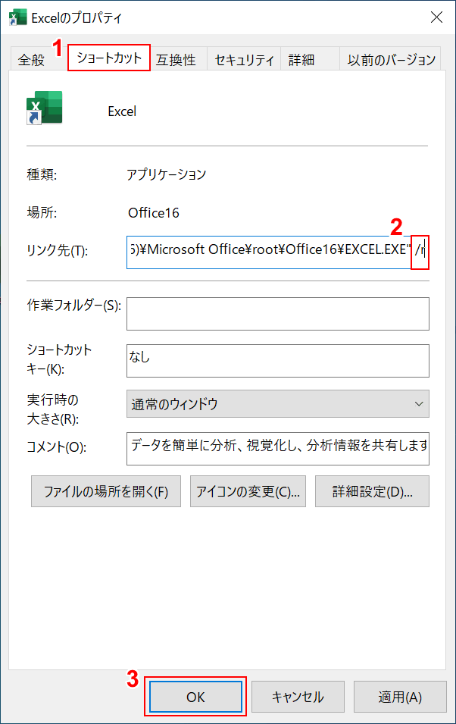Click the 適用 button
The image size is (456, 724).
[x=400, y=697]
